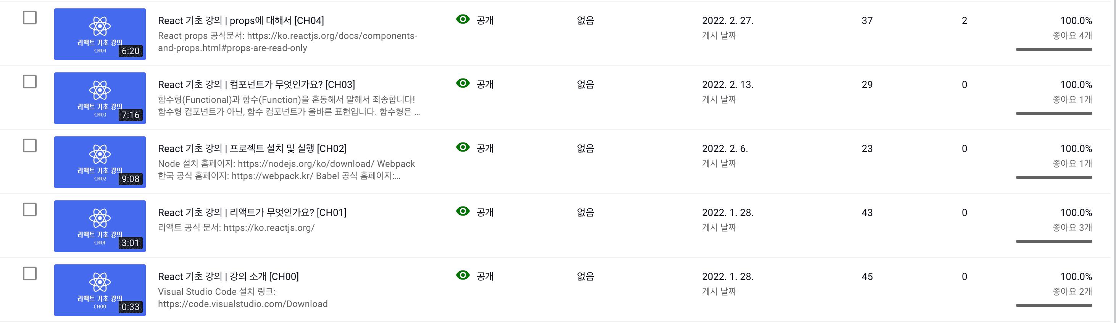Click the green eye icon in CH01 row
Viewport: 1116px width, 323px height.
[463, 211]
